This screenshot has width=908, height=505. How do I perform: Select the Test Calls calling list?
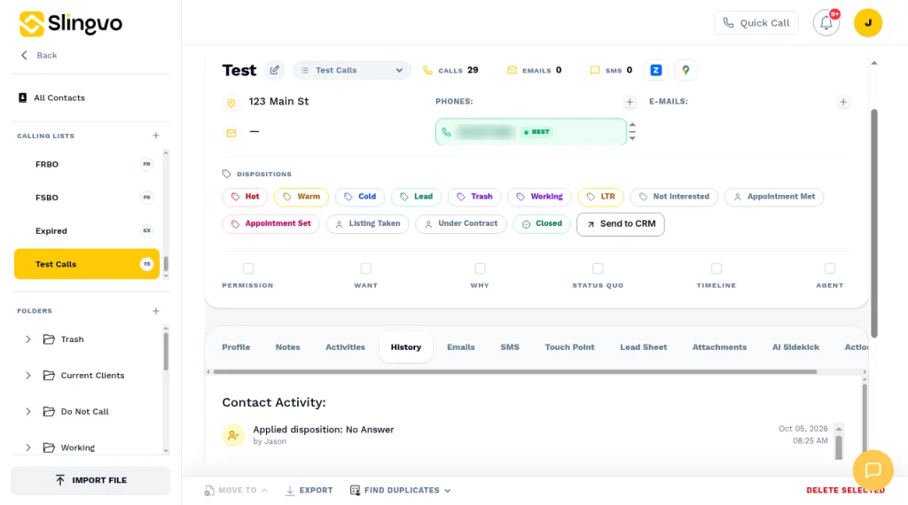click(x=87, y=264)
